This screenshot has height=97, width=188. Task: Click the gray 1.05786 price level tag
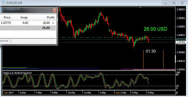[181, 39]
